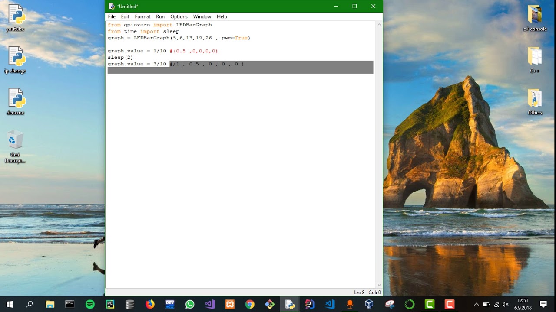Image resolution: width=556 pixels, height=312 pixels.
Task: Launch Firefox from the taskbar
Action: [150, 304]
